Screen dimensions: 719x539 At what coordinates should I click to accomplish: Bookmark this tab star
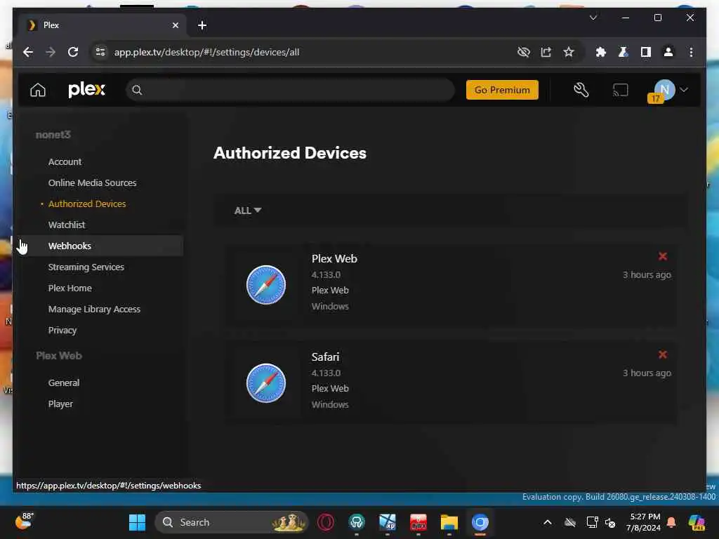pyautogui.click(x=569, y=52)
